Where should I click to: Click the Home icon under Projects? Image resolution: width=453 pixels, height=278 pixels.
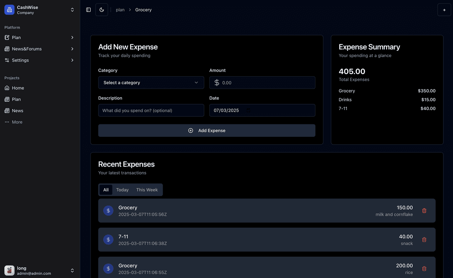pos(7,88)
